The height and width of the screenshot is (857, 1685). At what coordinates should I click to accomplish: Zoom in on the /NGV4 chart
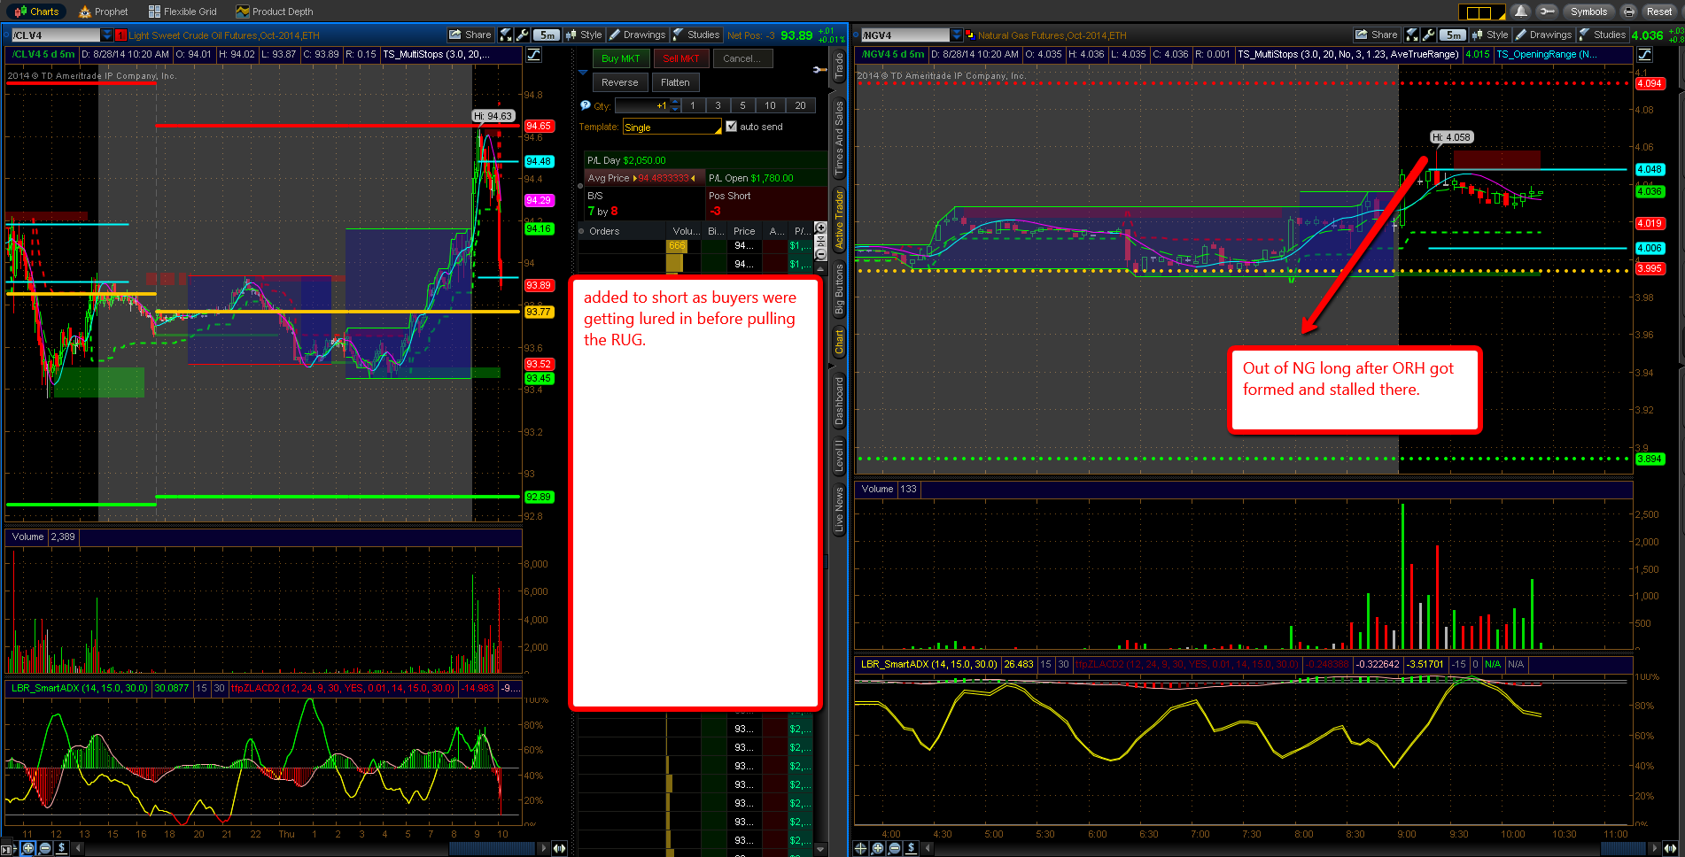point(878,848)
